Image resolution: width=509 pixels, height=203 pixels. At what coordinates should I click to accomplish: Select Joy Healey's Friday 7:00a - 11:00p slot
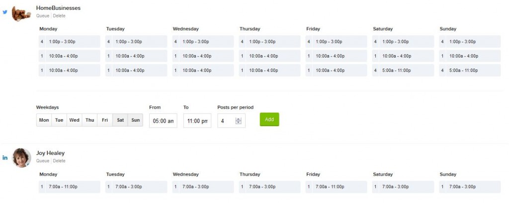point(337,187)
